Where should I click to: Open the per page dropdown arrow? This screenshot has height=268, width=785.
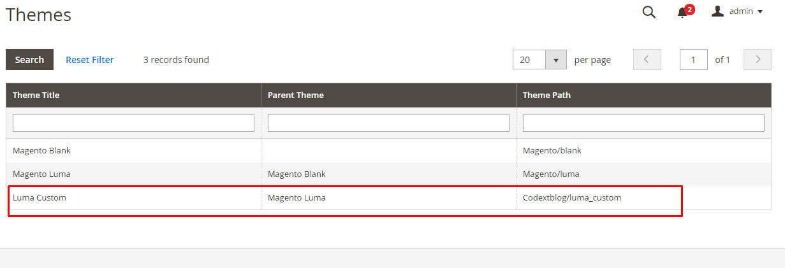556,60
